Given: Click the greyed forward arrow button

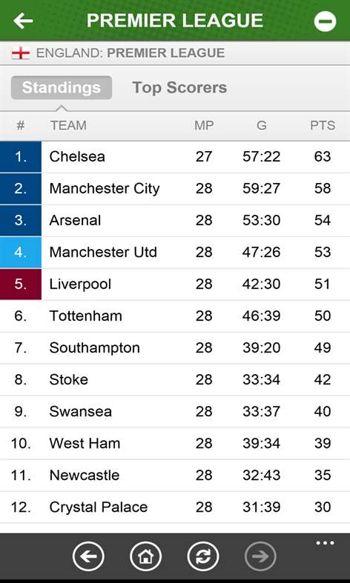Looking at the screenshot, I should tap(260, 556).
